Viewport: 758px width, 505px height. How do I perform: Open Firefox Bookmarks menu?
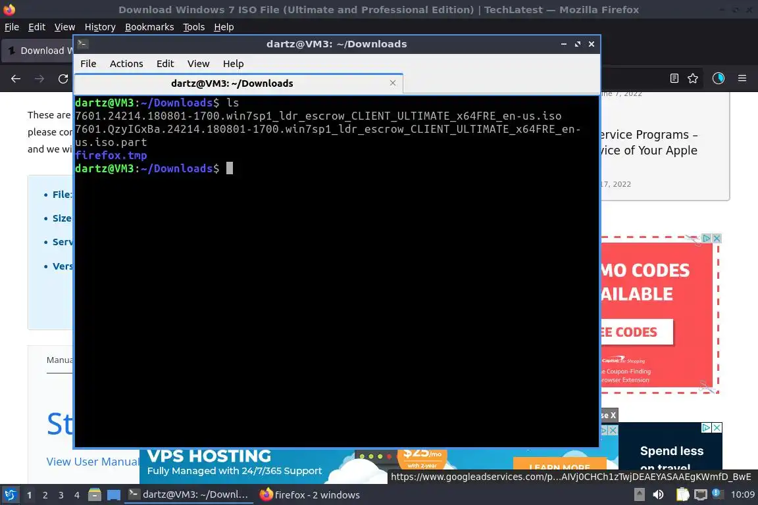pos(149,27)
